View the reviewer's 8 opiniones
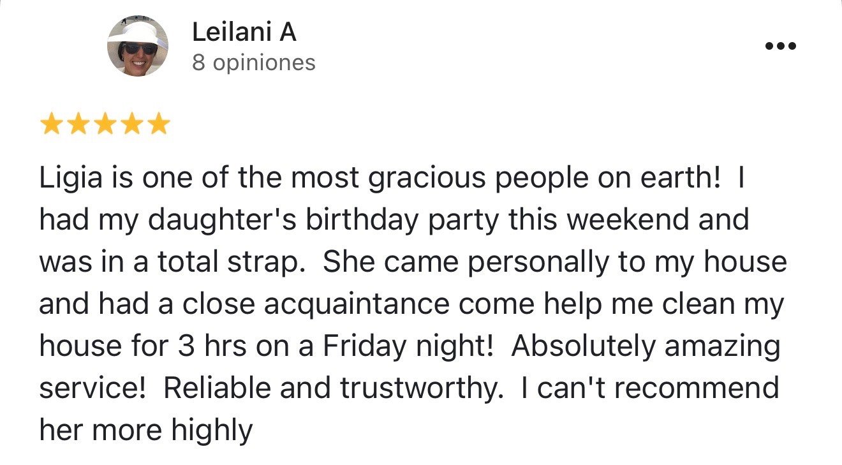 coord(254,63)
